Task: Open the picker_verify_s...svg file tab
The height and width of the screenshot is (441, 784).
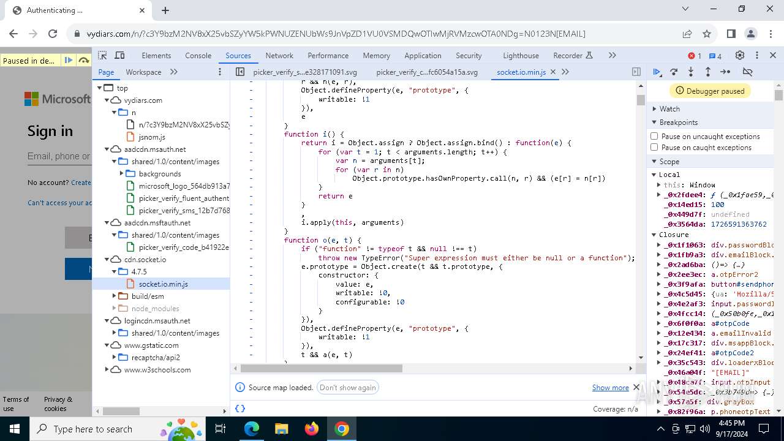Action: tap(305, 72)
